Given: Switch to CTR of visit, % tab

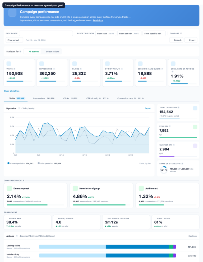Looking at the screenshot, I should point(97,99).
